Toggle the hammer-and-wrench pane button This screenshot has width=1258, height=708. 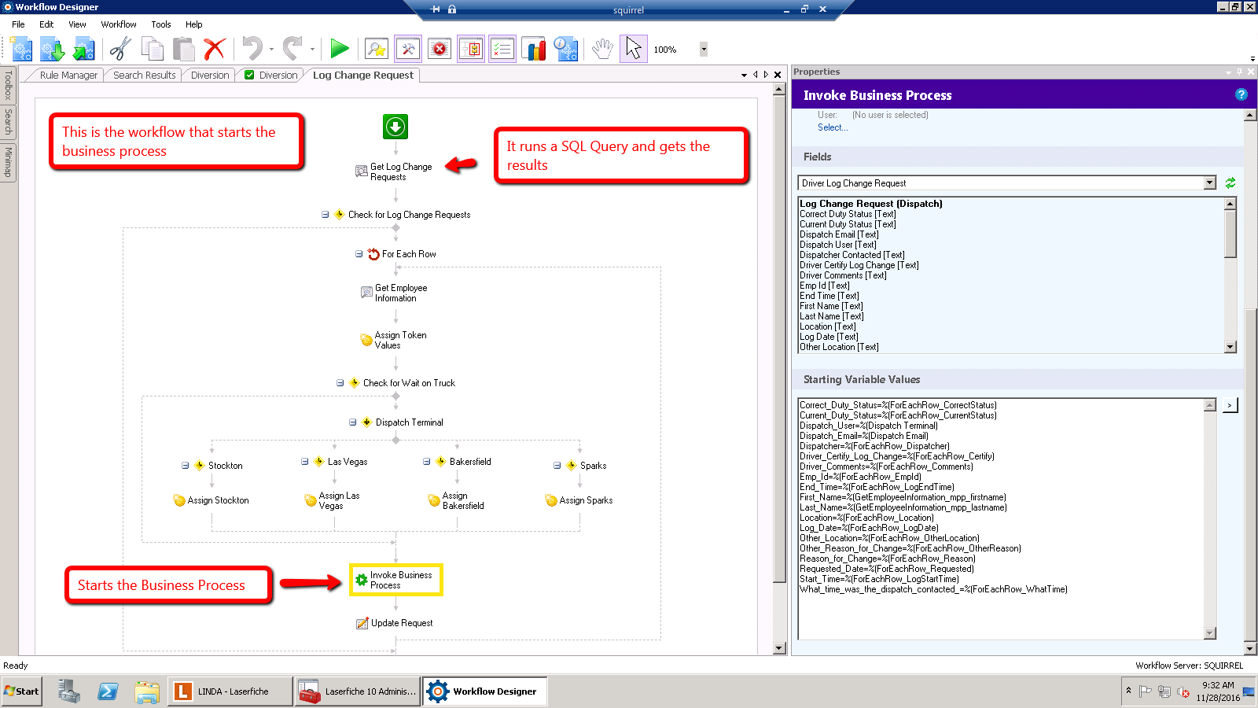[x=408, y=49]
